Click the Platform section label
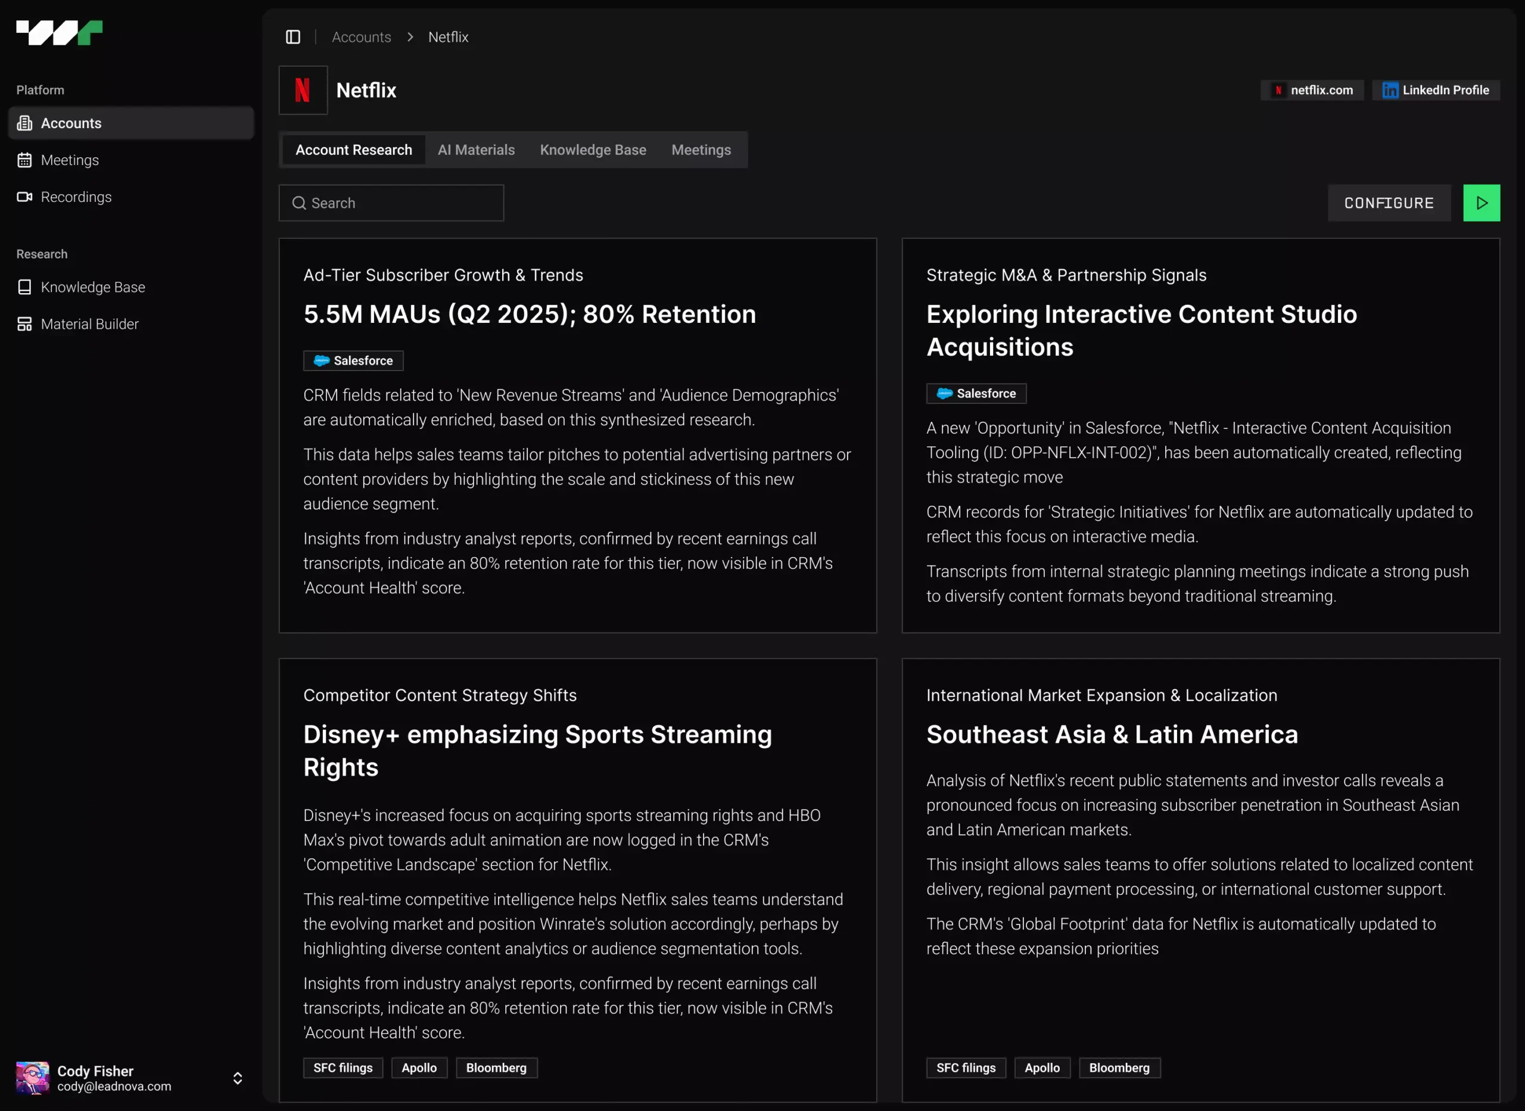The height and width of the screenshot is (1111, 1525). 41,90
